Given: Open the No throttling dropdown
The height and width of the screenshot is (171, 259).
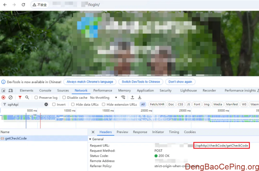Looking at the screenshot, I should tap(104, 98).
